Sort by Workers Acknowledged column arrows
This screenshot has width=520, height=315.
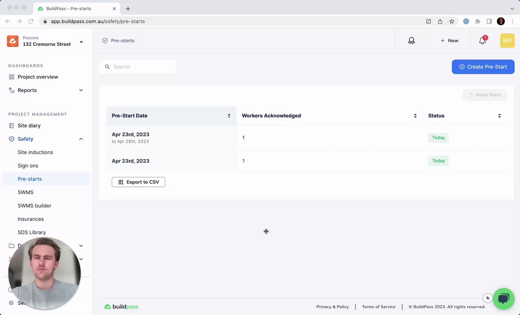[415, 116]
